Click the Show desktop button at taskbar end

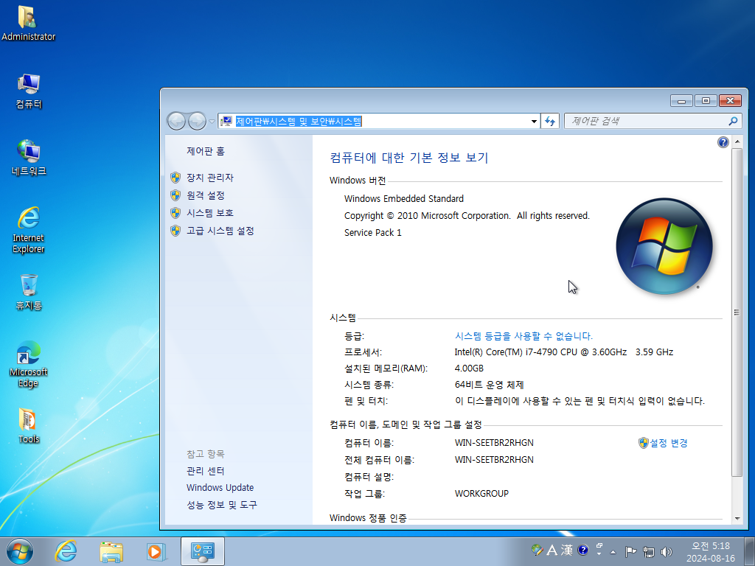pyautogui.click(x=750, y=551)
